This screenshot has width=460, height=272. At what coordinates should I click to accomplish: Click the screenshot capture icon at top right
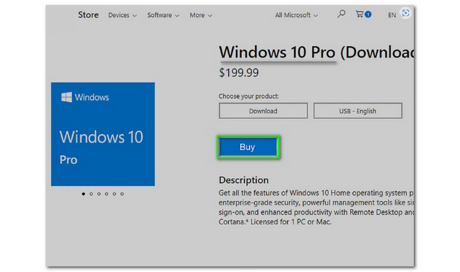point(407,14)
